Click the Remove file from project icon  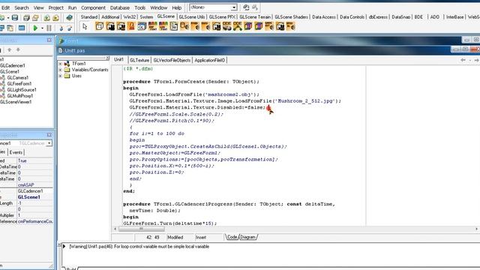click(55, 18)
